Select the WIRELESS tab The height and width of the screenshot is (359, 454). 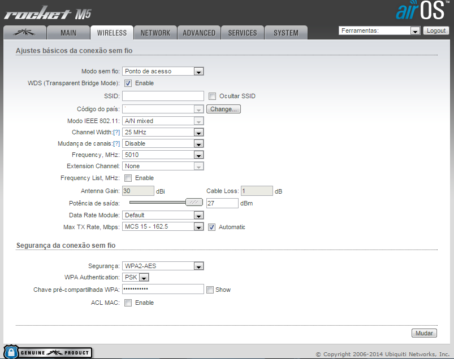pos(112,33)
